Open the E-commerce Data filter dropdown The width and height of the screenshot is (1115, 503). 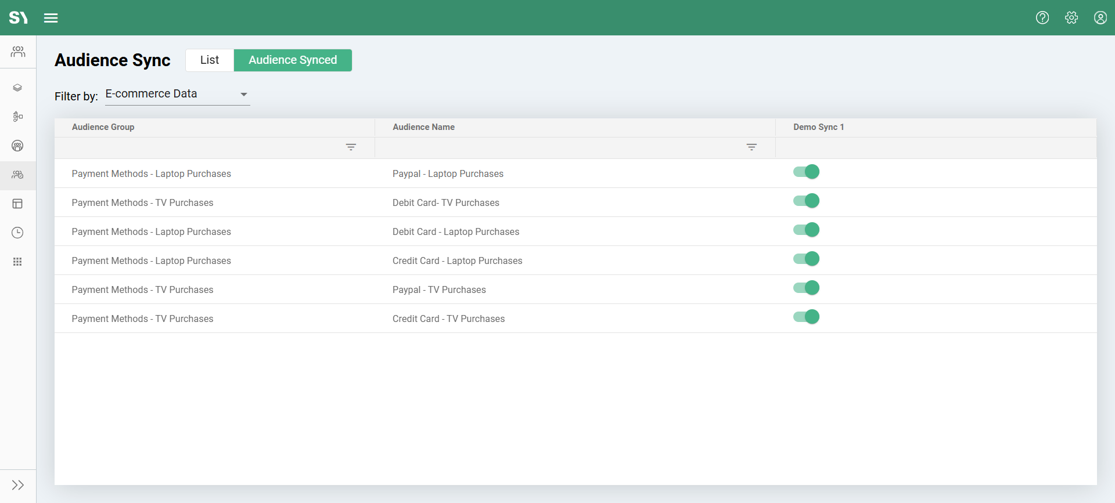pos(177,94)
